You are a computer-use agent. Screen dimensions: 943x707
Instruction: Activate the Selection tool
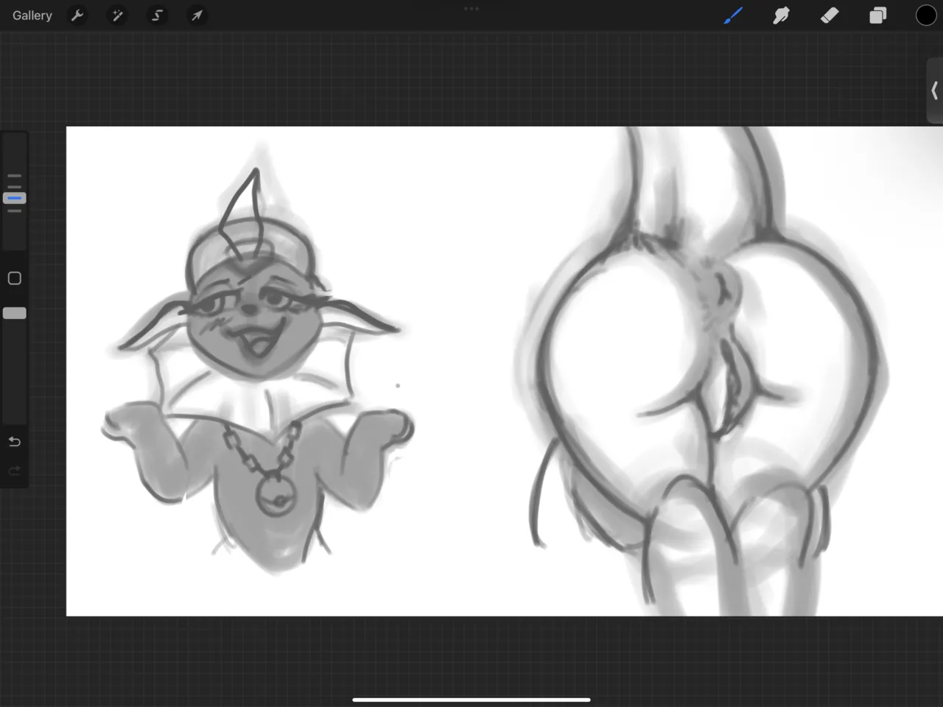click(157, 15)
